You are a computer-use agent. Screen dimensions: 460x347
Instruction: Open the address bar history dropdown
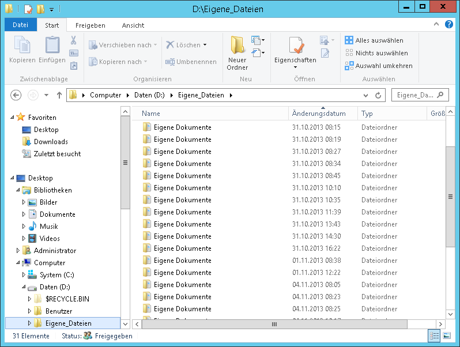pos(365,95)
